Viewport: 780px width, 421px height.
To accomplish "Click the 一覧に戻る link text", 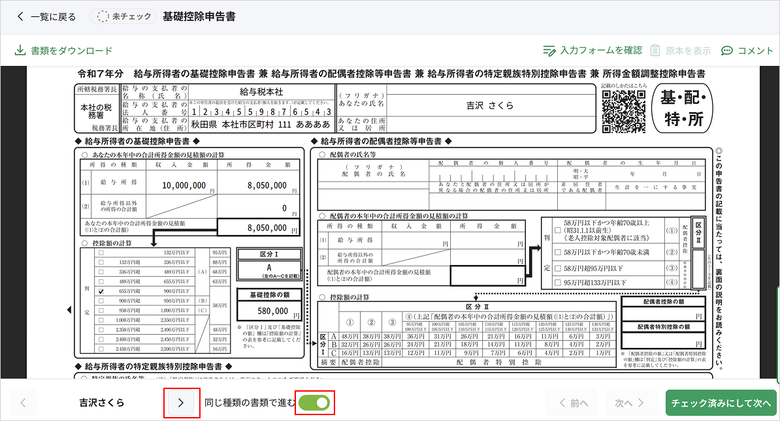I will point(53,17).
